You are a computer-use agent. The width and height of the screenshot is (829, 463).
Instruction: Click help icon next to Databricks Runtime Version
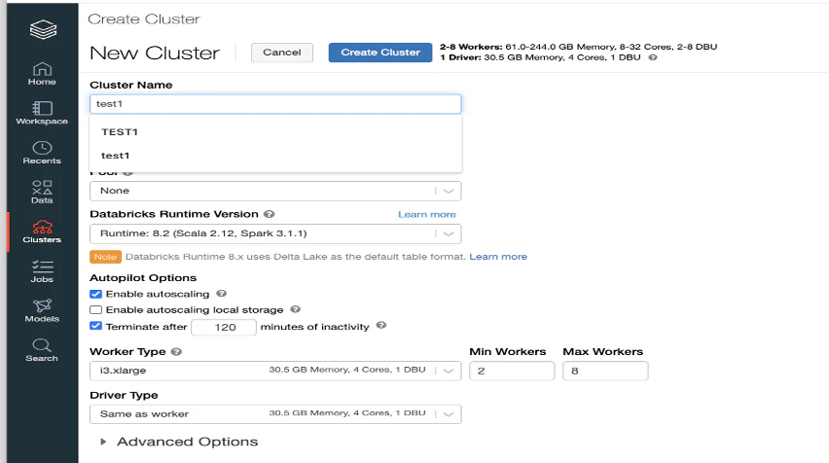click(x=270, y=214)
